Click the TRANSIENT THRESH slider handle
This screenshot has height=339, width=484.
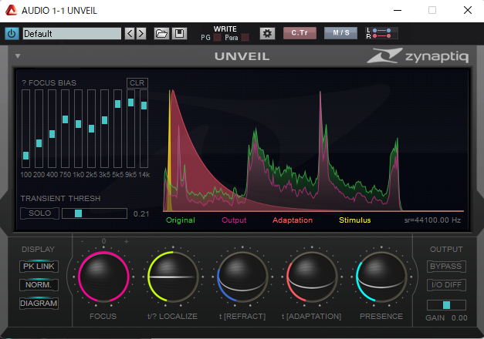coord(79,213)
